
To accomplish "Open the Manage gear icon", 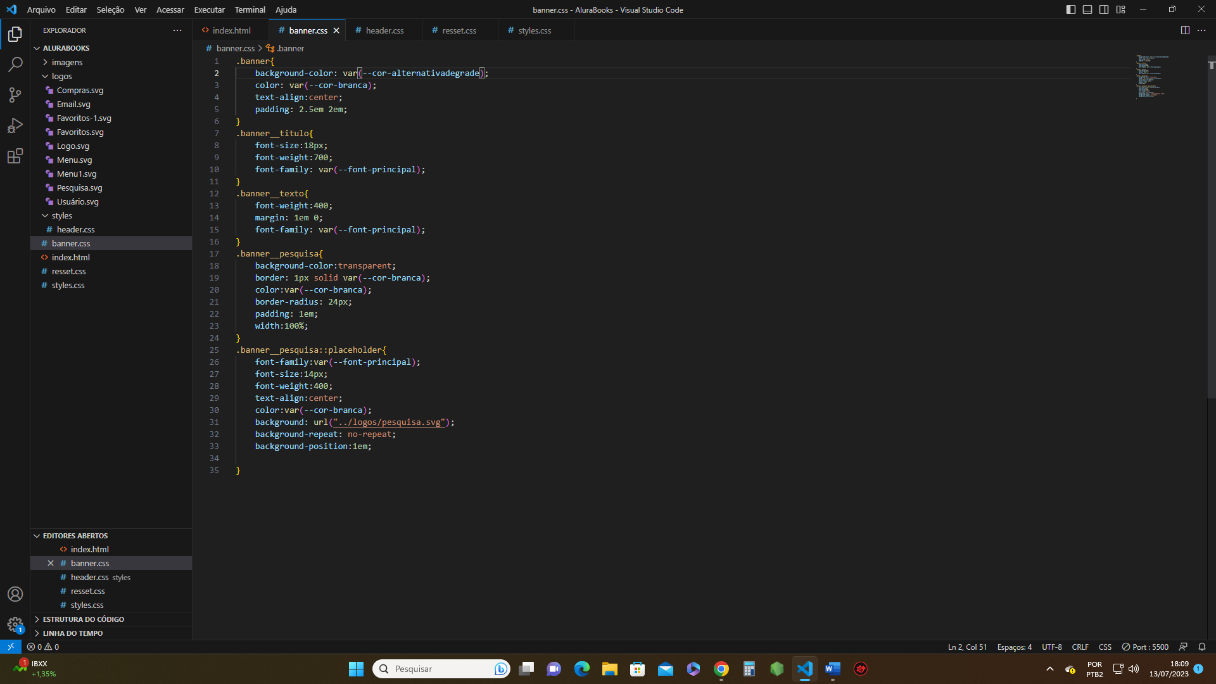I will [x=15, y=624].
